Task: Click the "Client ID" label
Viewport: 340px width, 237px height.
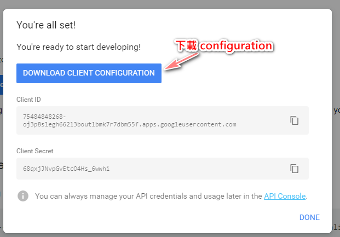Action: (28, 100)
